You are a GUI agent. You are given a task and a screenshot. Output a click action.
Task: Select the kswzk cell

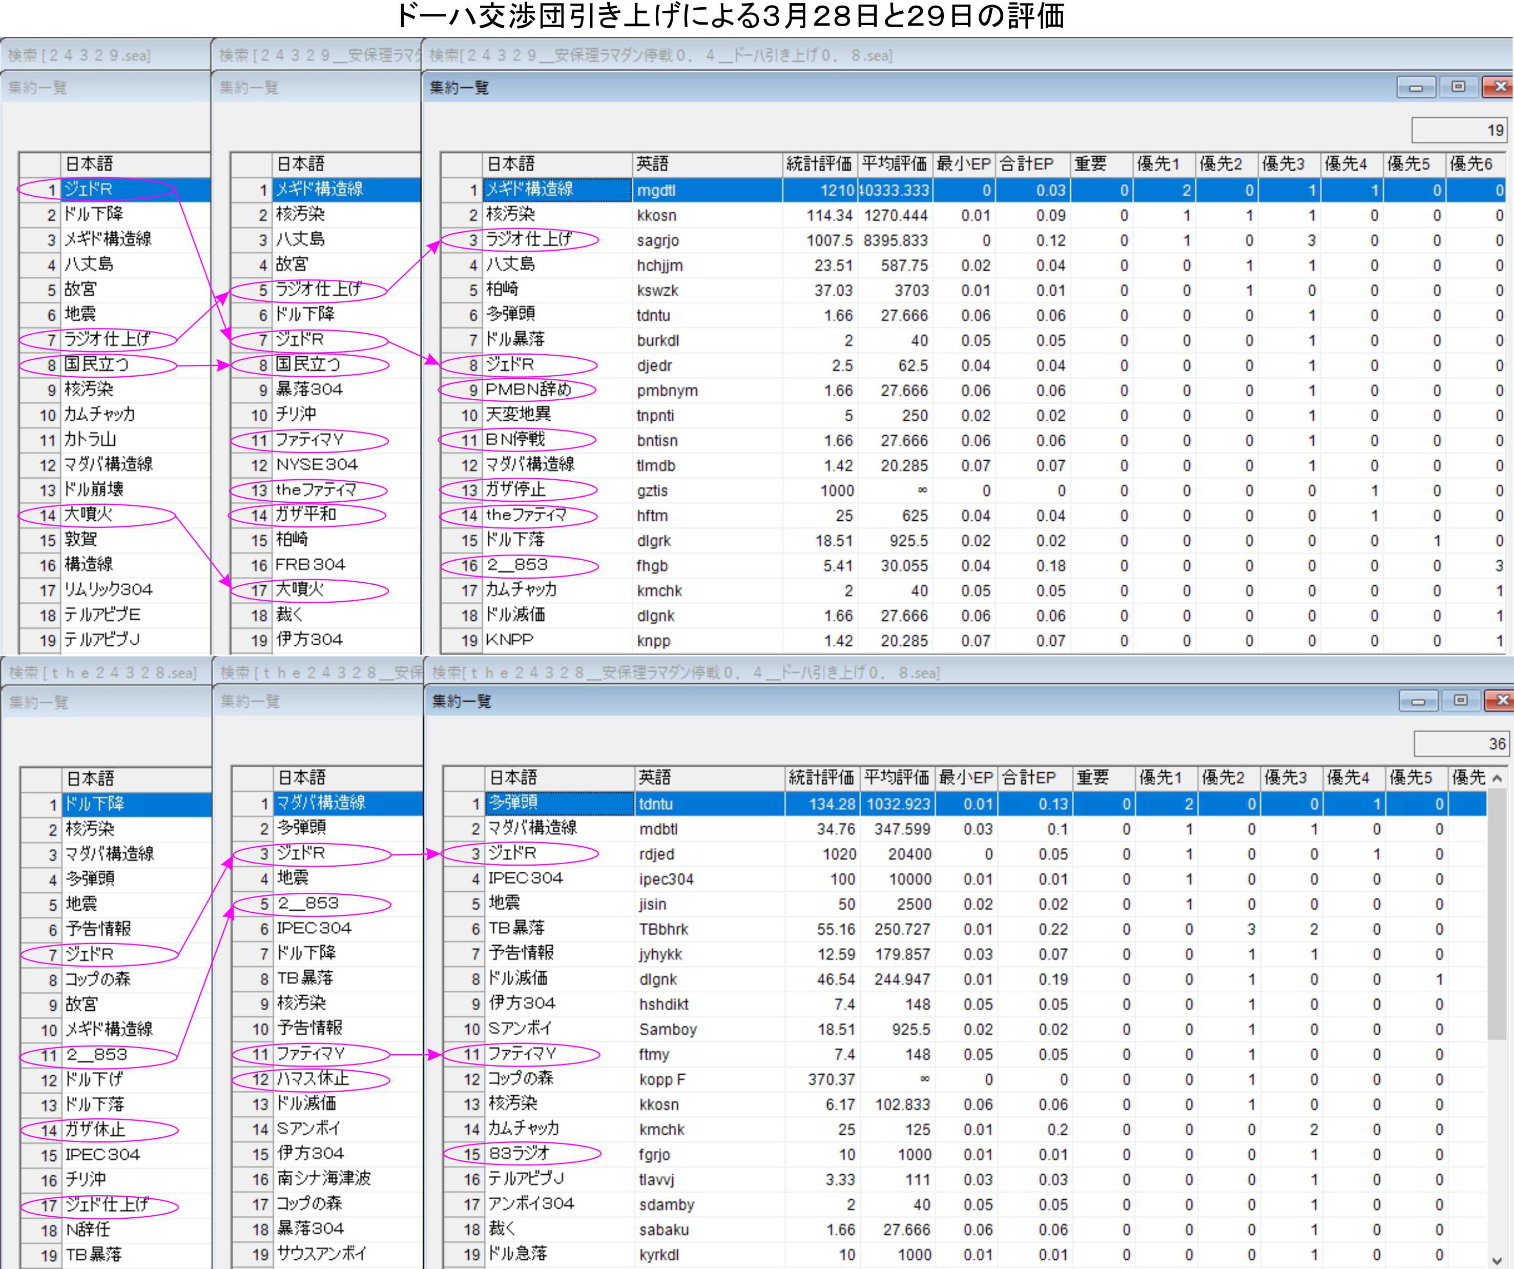point(707,291)
